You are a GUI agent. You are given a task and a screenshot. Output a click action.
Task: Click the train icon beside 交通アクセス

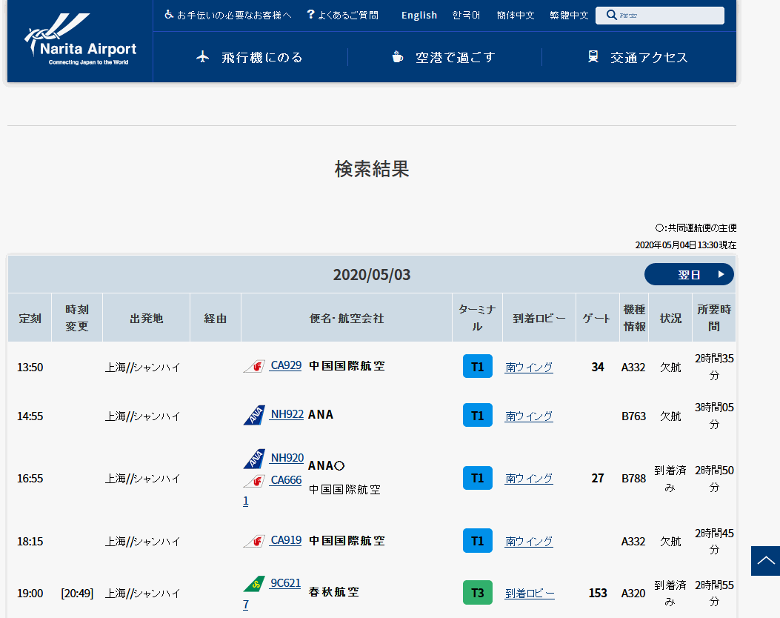click(593, 56)
